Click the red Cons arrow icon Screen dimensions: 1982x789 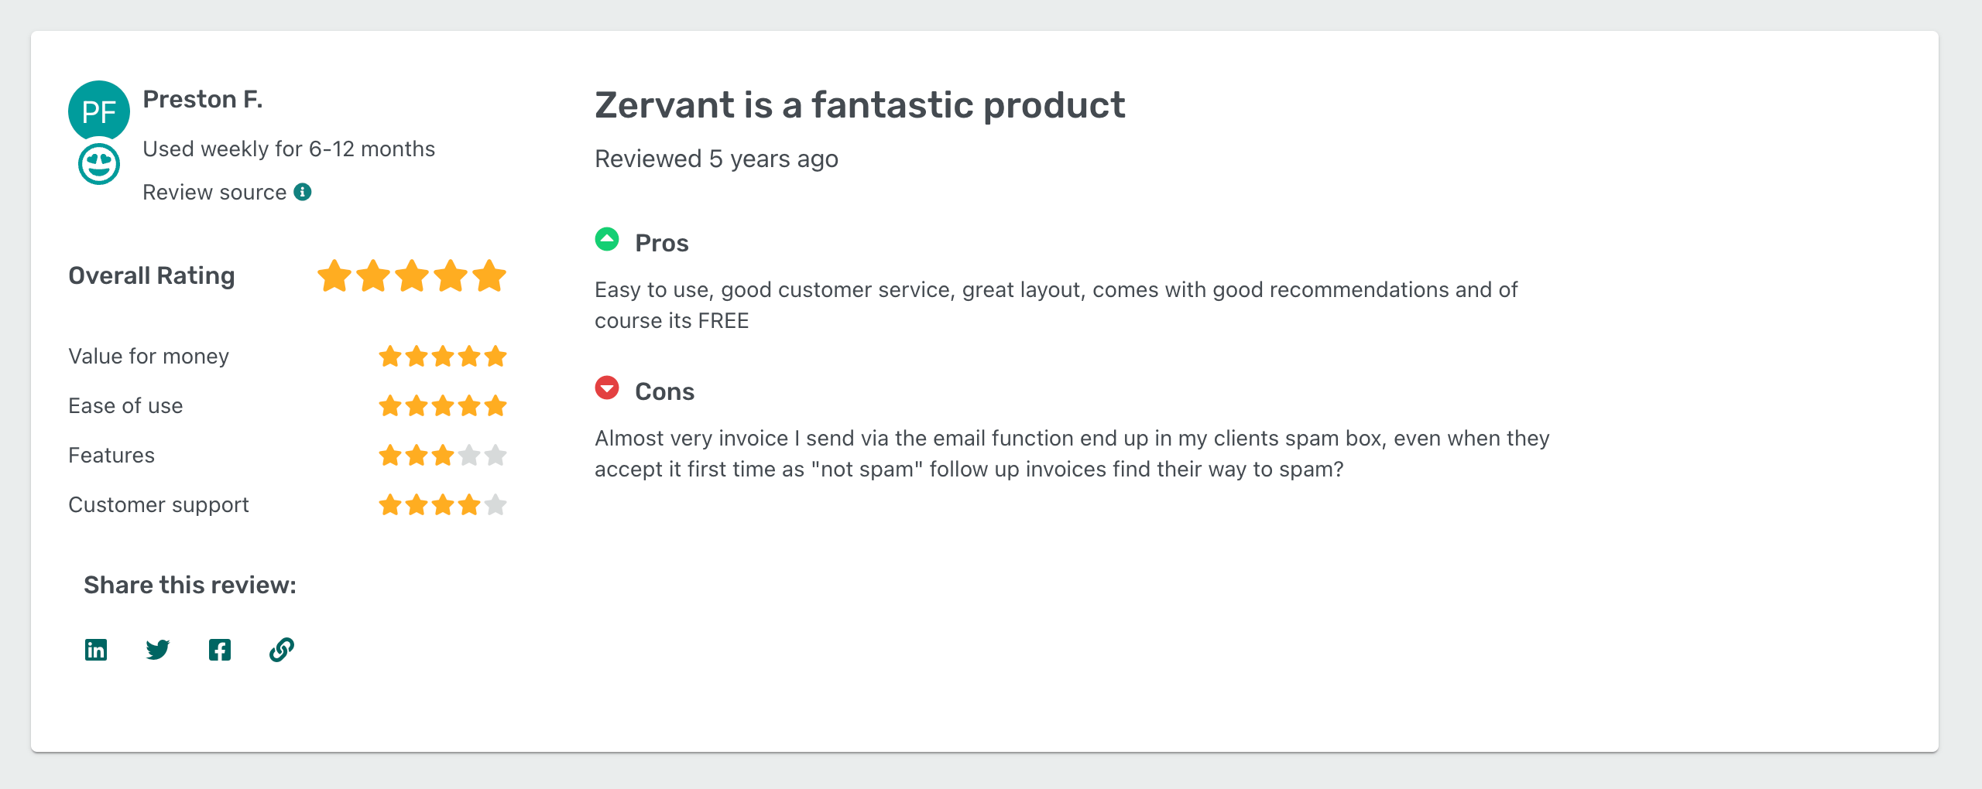coord(606,390)
